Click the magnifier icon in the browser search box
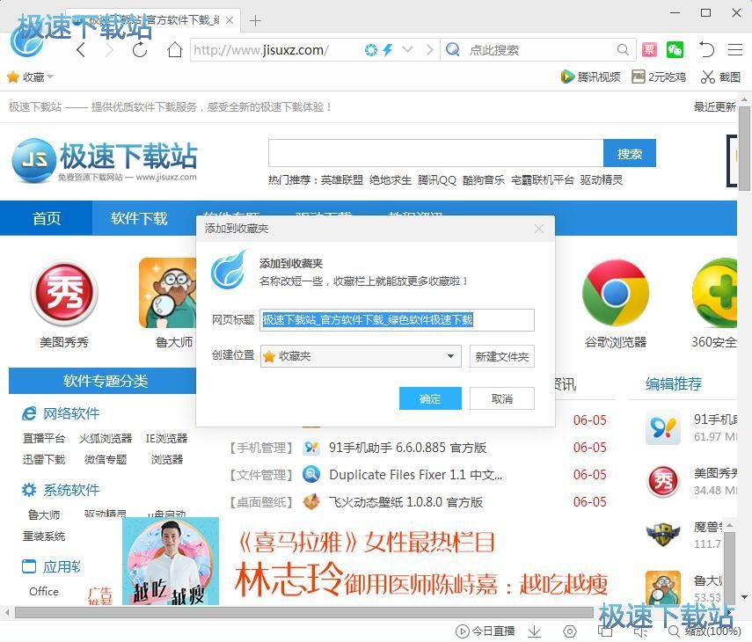 point(623,49)
